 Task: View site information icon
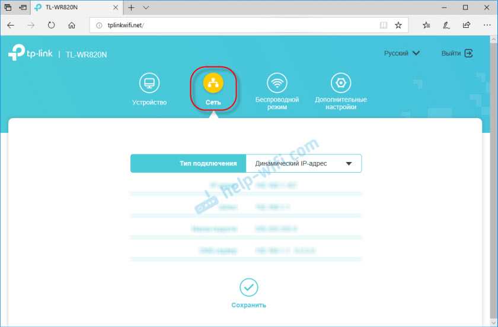click(99, 26)
